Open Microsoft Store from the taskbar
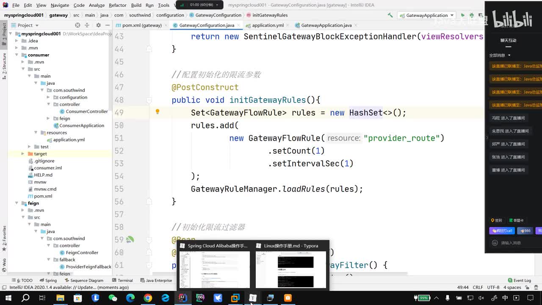This screenshot has width=542, height=305. (77, 298)
